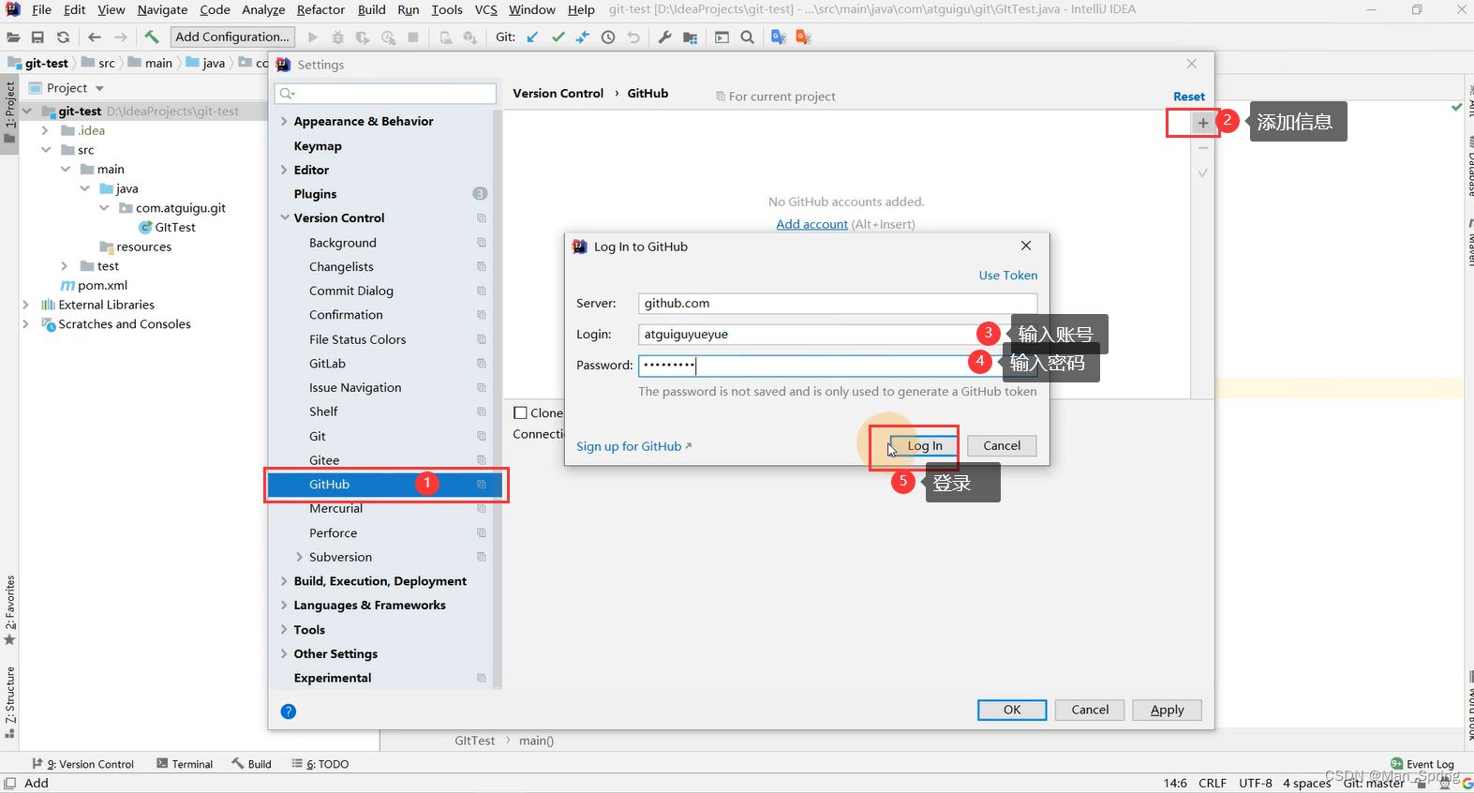Viewport: 1474px width, 793px height.
Task: Click the Synchronize refresh toolbar icon
Action: (63, 37)
